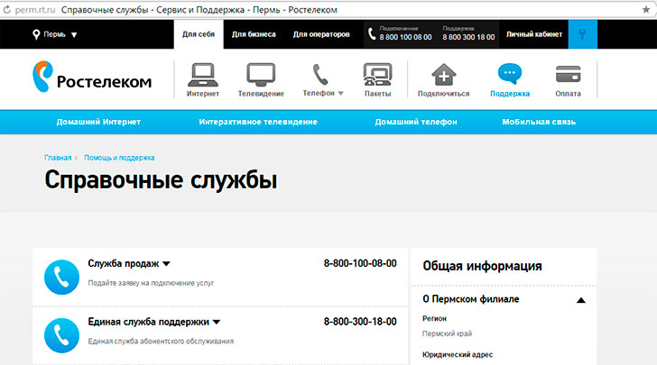Collapse the О Пермском филиале section
This screenshot has height=365, width=657.
pos(580,299)
